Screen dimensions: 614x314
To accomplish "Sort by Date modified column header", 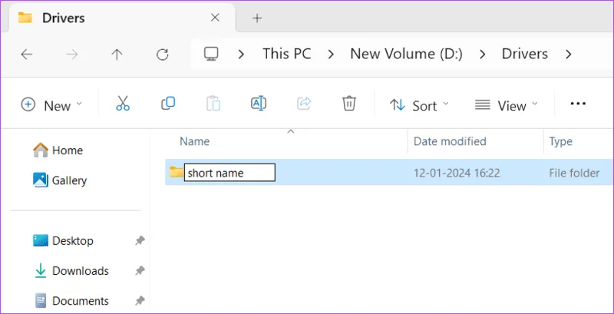I will click(x=450, y=141).
